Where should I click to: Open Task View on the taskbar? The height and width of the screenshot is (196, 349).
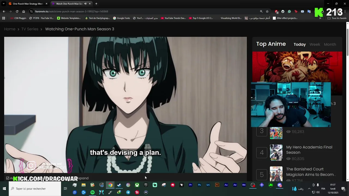pos(65,189)
